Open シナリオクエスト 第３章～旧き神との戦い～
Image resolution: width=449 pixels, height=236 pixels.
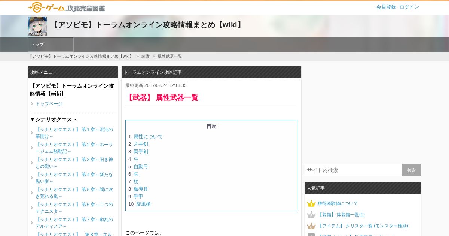pos(74,163)
